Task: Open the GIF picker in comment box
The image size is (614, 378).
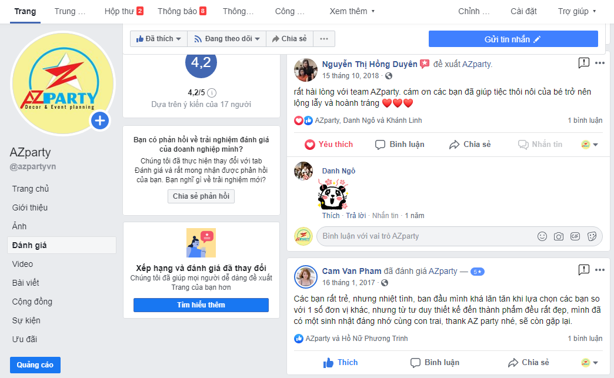Action: (x=575, y=236)
